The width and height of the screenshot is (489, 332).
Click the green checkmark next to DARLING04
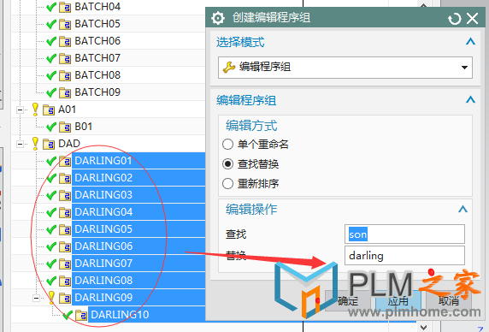pyautogui.click(x=51, y=212)
